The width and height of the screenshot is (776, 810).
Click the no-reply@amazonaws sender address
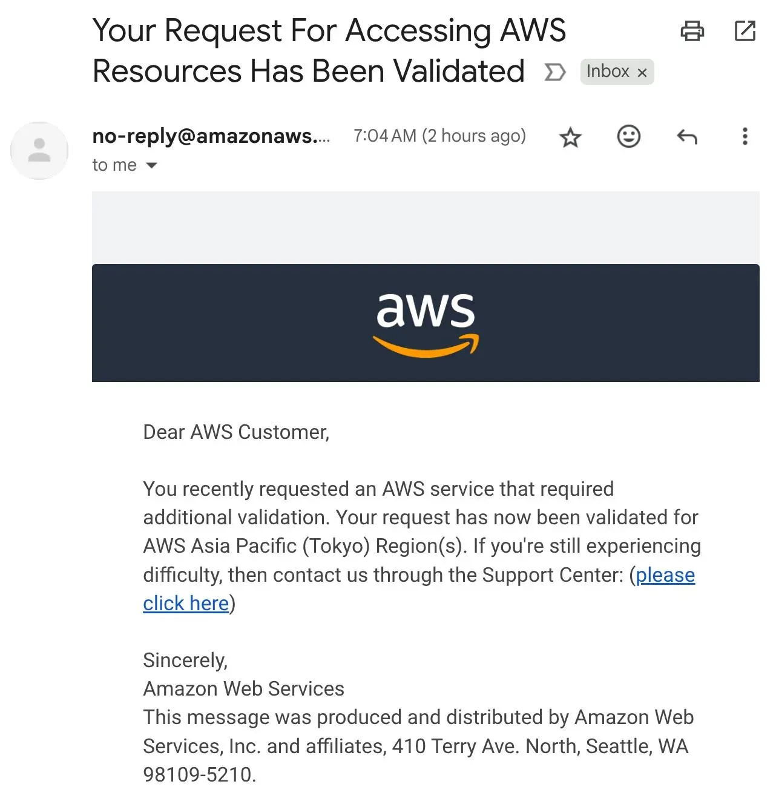click(211, 136)
